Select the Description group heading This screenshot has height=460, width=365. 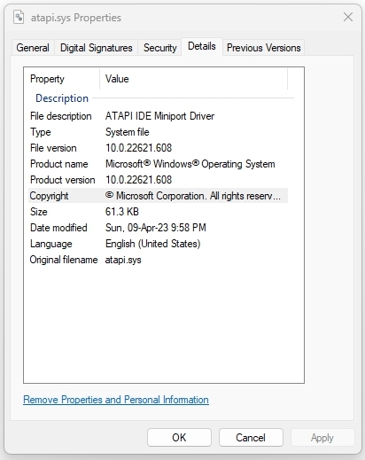(x=62, y=98)
